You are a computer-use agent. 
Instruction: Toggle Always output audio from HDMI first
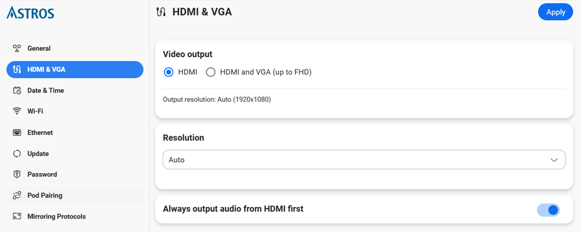click(548, 210)
